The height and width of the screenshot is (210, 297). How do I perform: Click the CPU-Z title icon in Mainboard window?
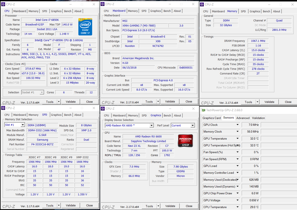103,4
